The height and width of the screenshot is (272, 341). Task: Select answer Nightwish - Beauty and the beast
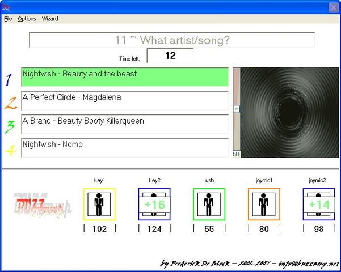[125, 77]
